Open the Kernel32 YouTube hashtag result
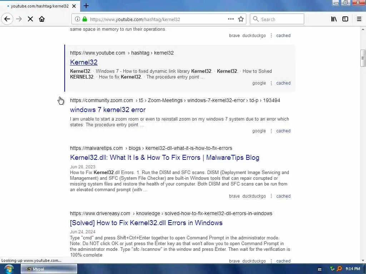Image resolution: width=366 pixels, height=274 pixels. coord(84,62)
